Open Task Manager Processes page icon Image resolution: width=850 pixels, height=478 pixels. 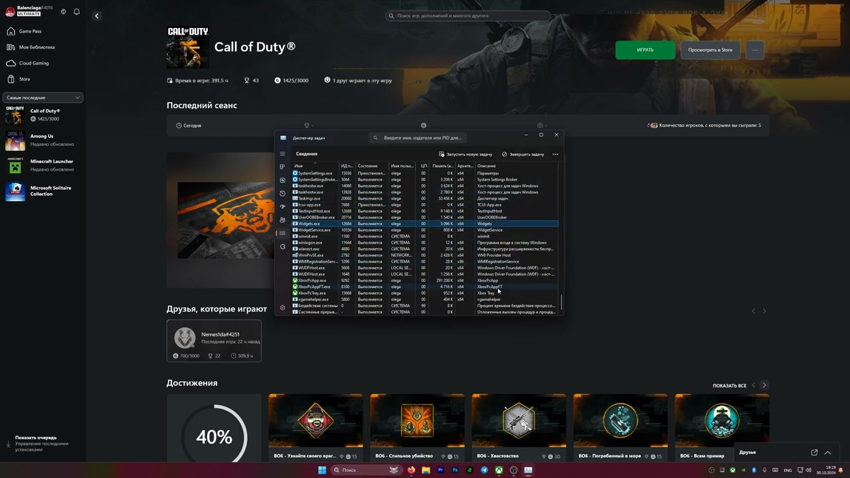282,167
